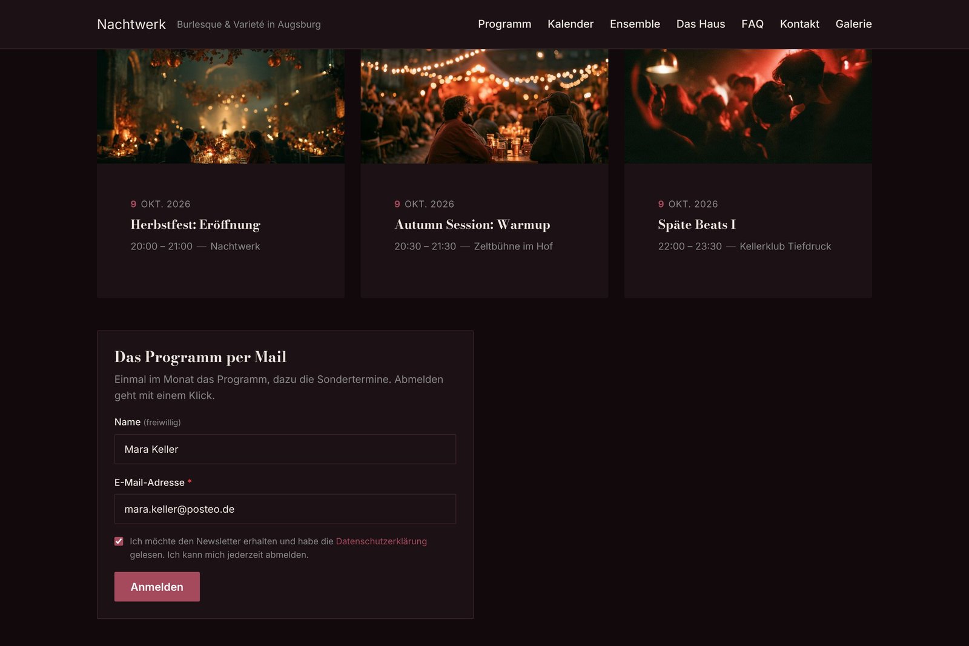Viewport: 969px width, 646px height.
Task: Focus the Name input field
Action: [x=285, y=449]
